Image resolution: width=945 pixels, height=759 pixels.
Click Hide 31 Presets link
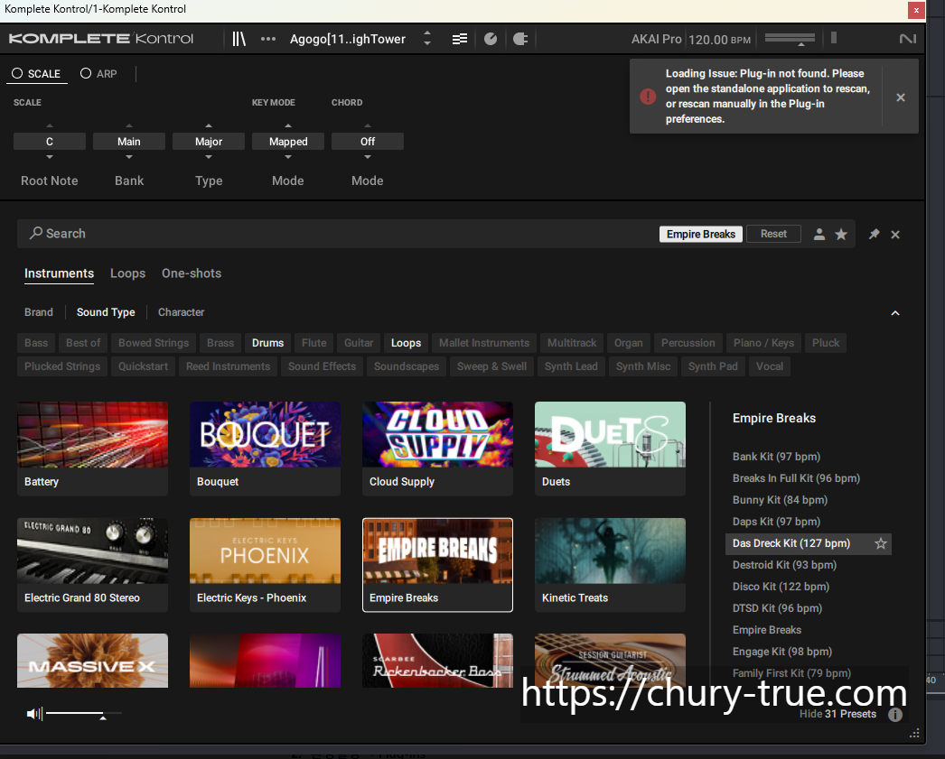tap(837, 714)
